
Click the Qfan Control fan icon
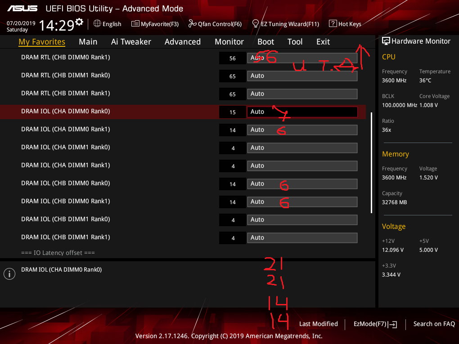pos(192,23)
